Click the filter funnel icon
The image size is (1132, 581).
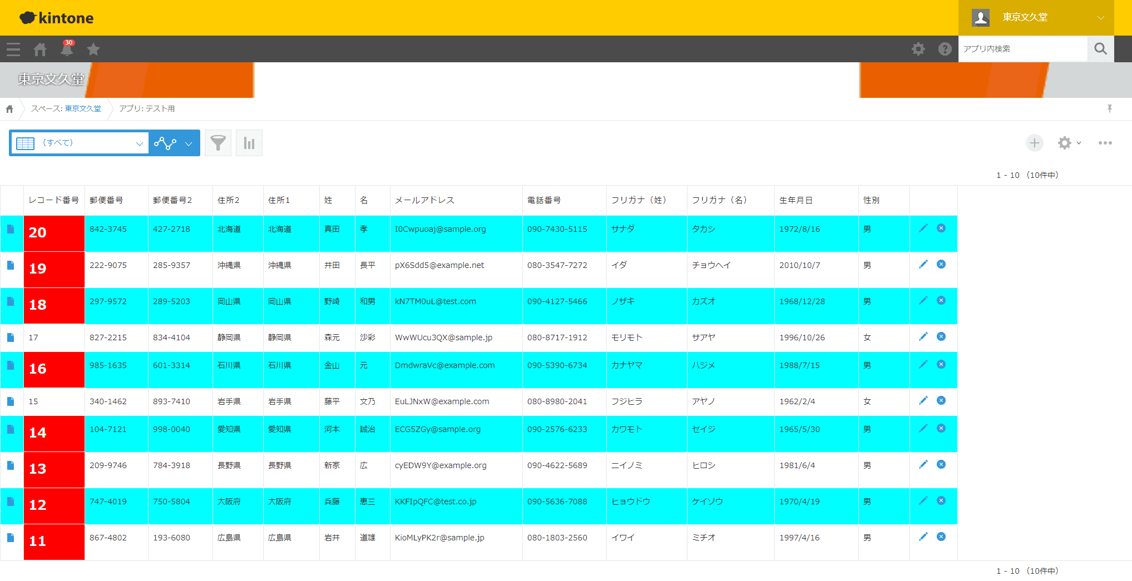(218, 143)
